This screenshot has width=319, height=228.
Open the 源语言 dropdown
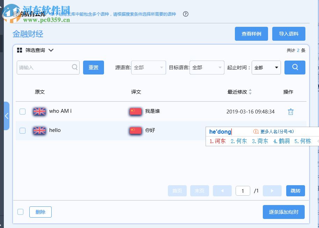(x=148, y=67)
